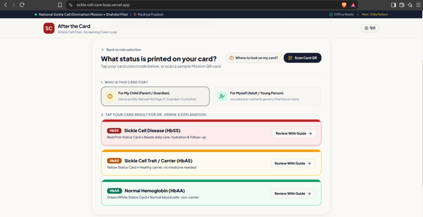Open Leo AI sparkle icon
This screenshot has height=217, width=423.
(x=410, y=5)
